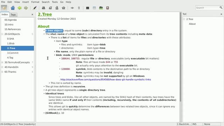
Task: Click the green Back arrow
Action: [20, 8]
